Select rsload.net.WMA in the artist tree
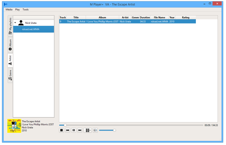This screenshot has width=226, height=145. (x=34, y=29)
